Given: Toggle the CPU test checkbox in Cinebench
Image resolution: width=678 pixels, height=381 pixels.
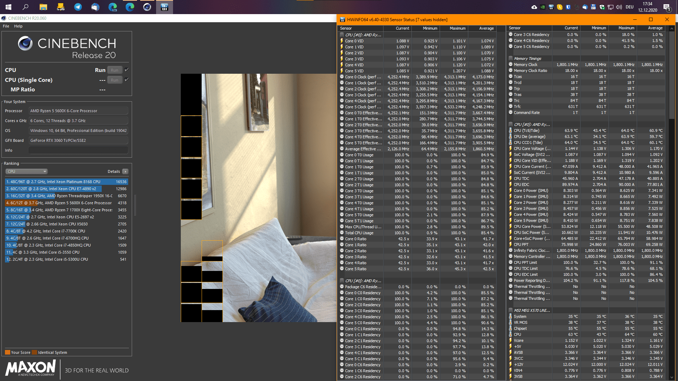Looking at the screenshot, I should pos(126,70).
